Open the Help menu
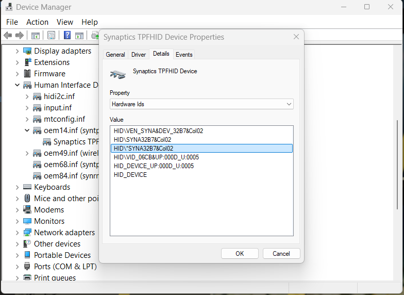 [x=90, y=22]
